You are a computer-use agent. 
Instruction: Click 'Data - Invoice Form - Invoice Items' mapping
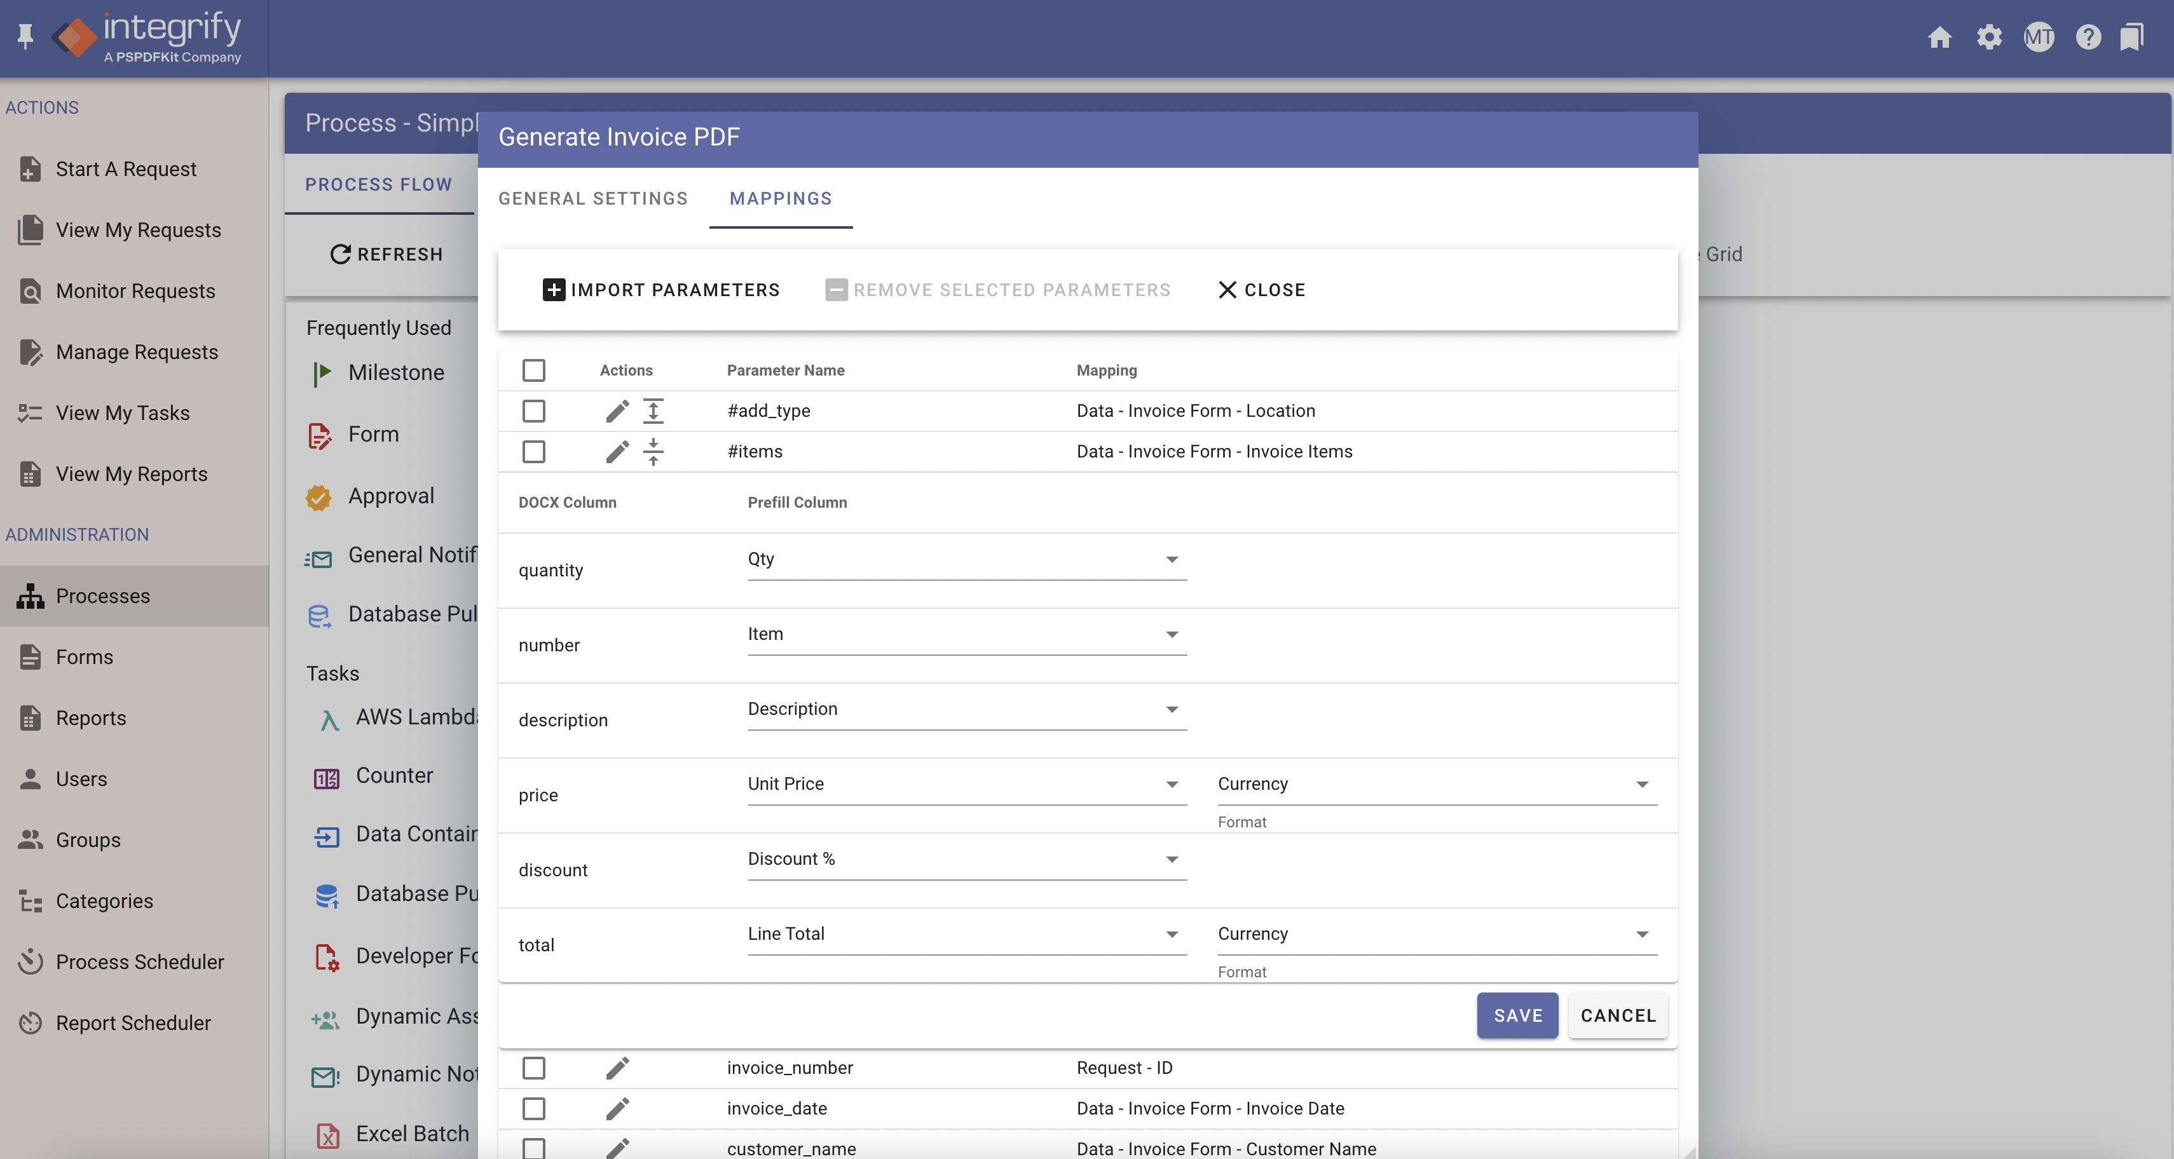click(x=1214, y=451)
